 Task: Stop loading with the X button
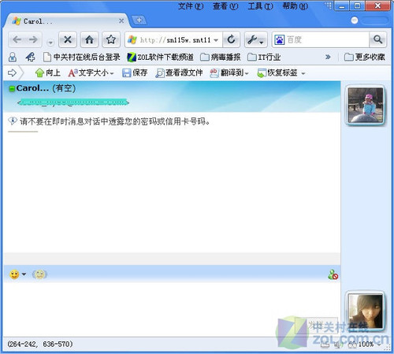(x=68, y=39)
